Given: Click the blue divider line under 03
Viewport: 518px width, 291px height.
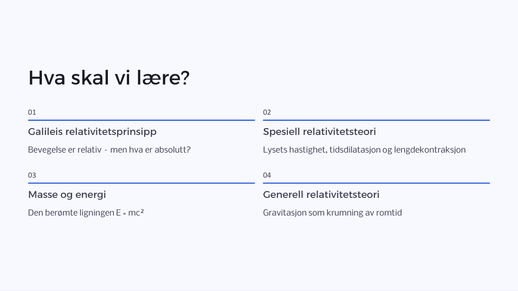Looking at the screenshot, I should (142, 183).
